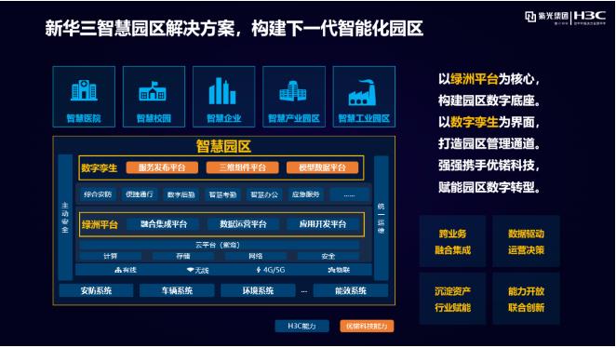Click the smart industrial park factory icon
The width and height of the screenshot is (616, 348).
362,93
